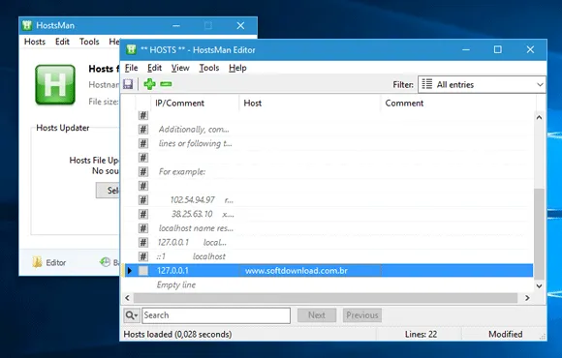Open the search options magnifier icon
Viewport: 562px width, 358px height.
click(x=131, y=315)
